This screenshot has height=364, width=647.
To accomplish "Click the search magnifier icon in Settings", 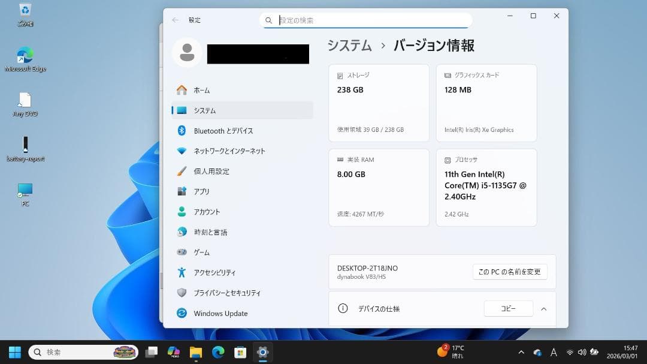I will pos(268,20).
